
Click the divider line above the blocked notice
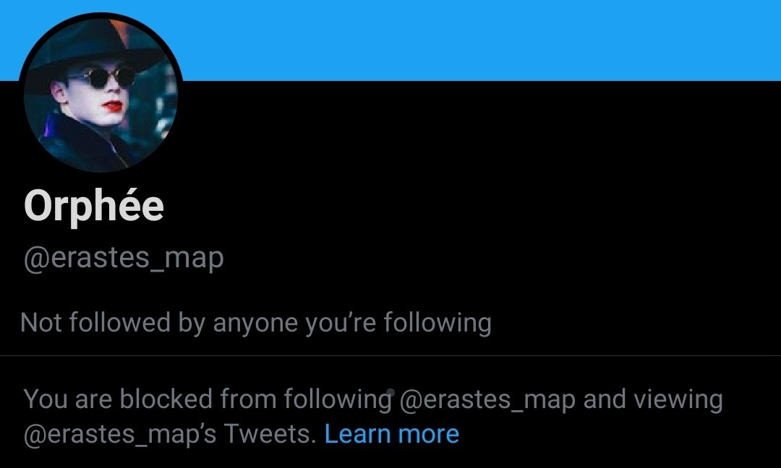pos(390,355)
